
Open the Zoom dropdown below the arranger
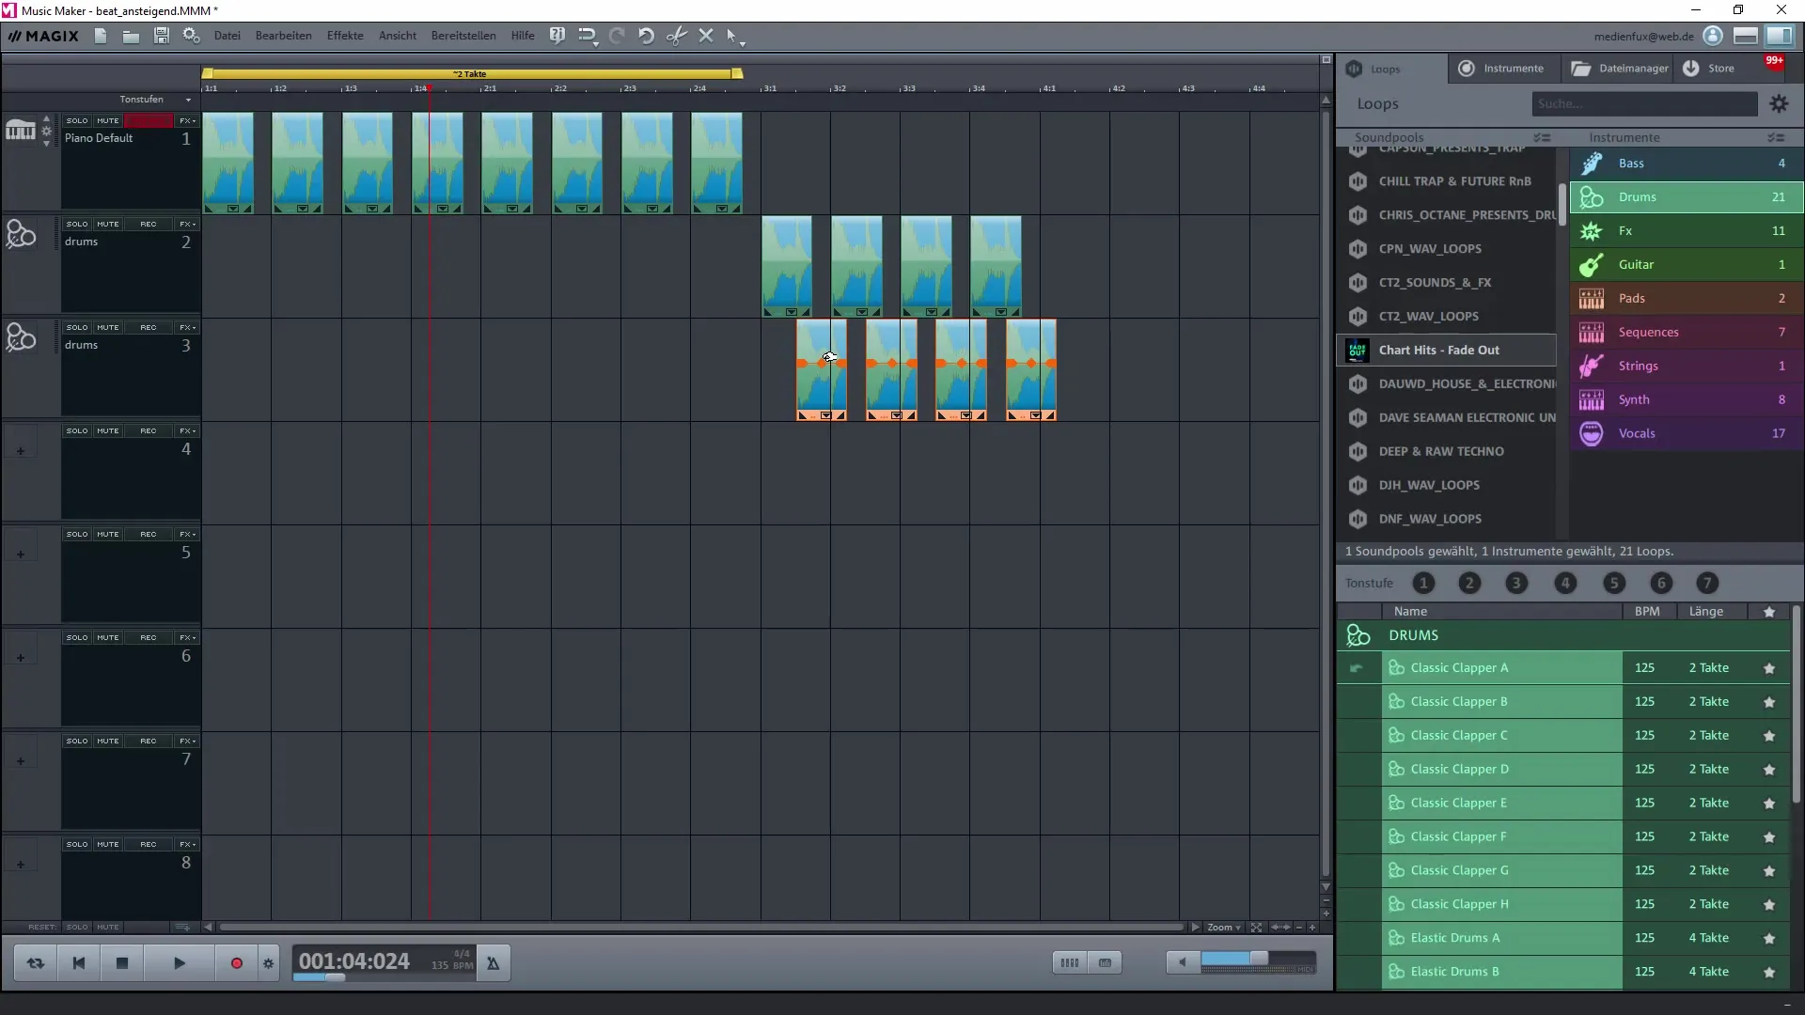(1224, 928)
